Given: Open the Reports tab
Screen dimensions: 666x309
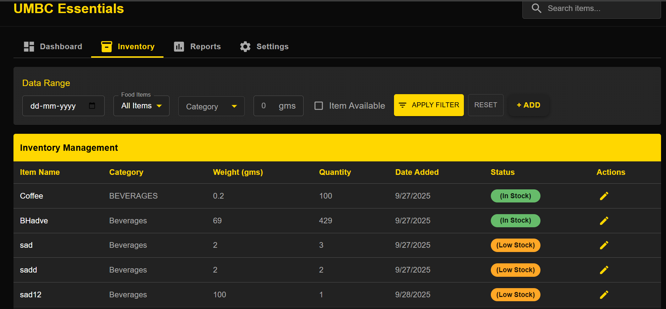Looking at the screenshot, I should click(197, 47).
